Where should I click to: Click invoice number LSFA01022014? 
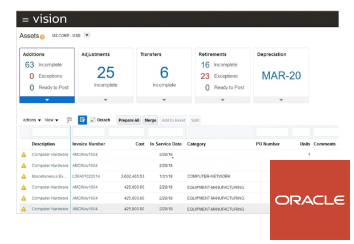coord(86,176)
